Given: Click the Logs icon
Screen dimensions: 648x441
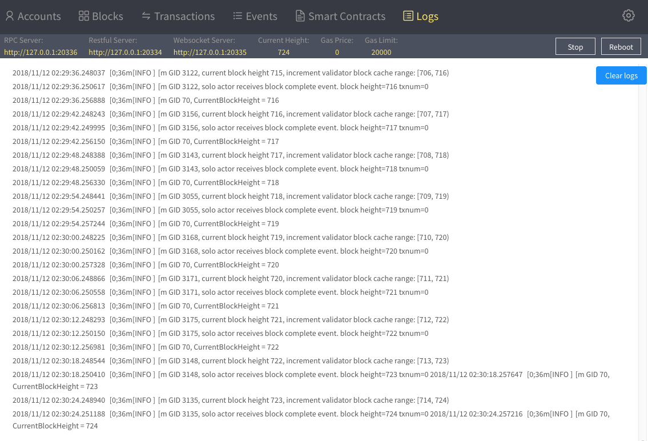Looking at the screenshot, I should (x=408, y=16).
